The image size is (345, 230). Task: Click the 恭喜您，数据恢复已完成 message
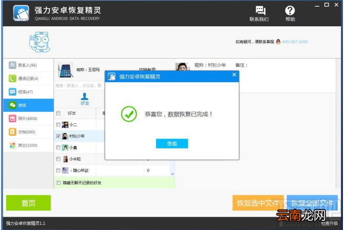[x=179, y=114]
